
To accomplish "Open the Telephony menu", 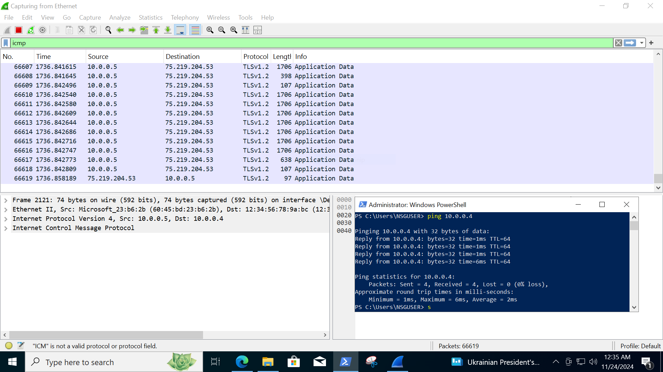I will [x=185, y=18].
